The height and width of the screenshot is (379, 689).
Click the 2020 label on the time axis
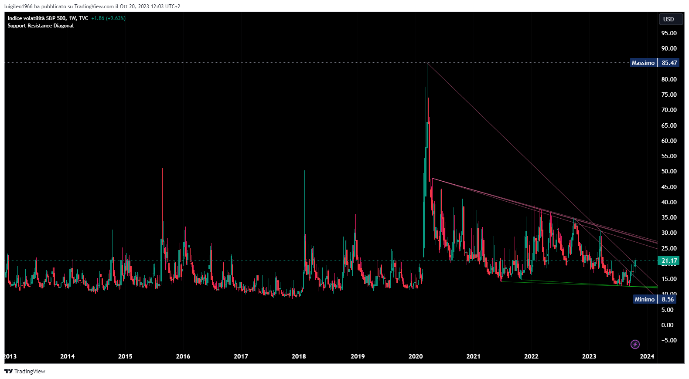pos(416,356)
